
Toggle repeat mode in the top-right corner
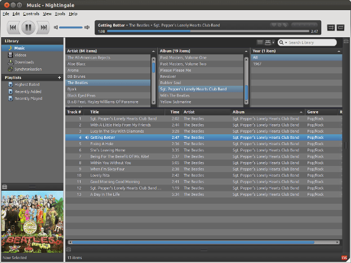pyautogui.click(x=341, y=27)
